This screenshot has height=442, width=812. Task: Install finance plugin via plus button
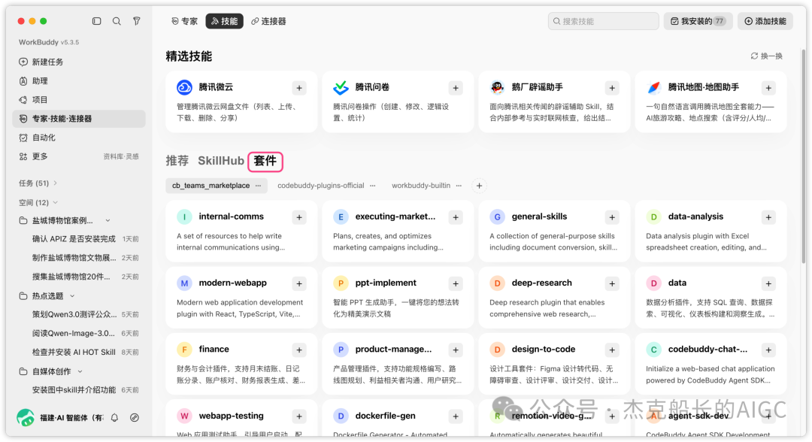click(299, 350)
